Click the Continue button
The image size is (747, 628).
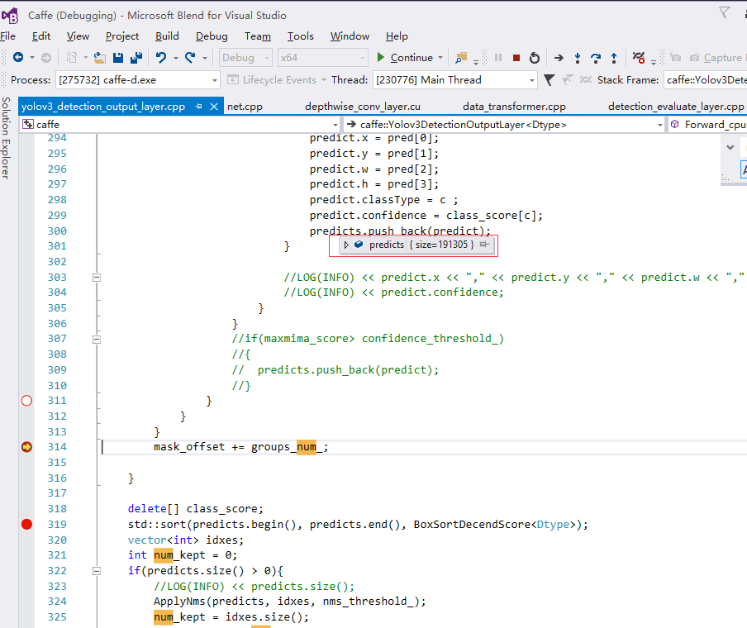click(404, 58)
